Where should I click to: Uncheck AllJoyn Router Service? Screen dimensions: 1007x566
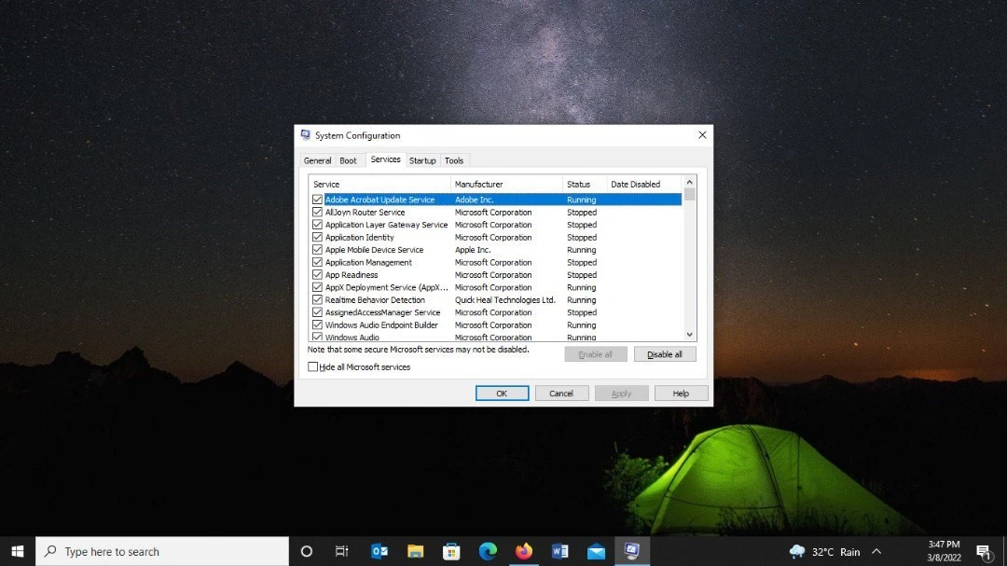coord(317,212)
